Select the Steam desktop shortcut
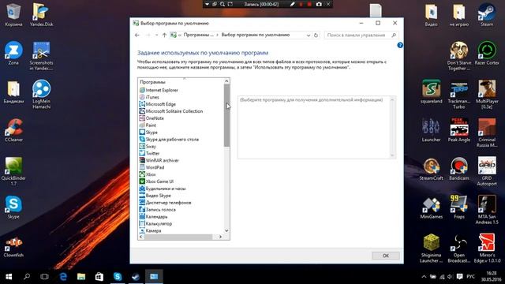 (487, 15)
